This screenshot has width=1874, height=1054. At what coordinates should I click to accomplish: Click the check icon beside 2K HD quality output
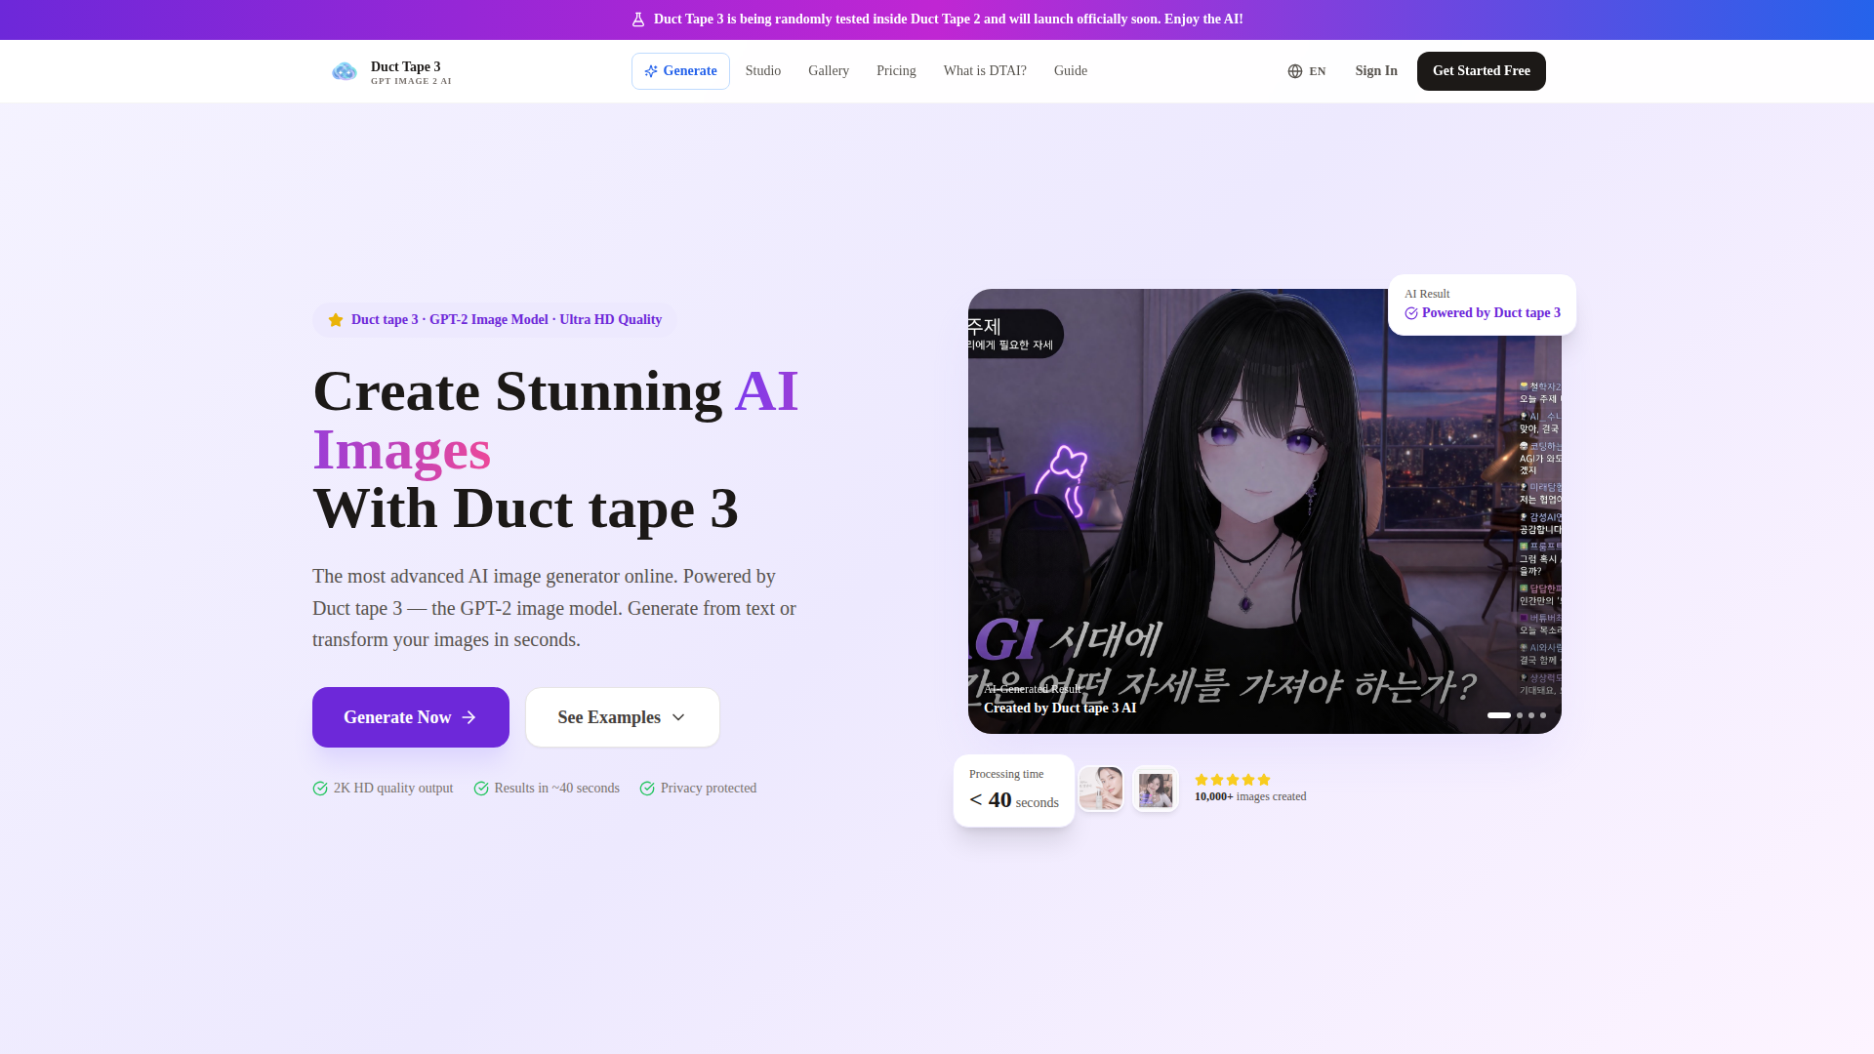320,789
